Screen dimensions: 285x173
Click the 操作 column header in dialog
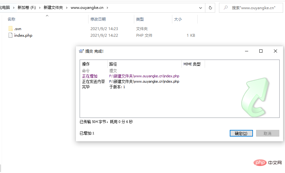(x=86, y=64)
